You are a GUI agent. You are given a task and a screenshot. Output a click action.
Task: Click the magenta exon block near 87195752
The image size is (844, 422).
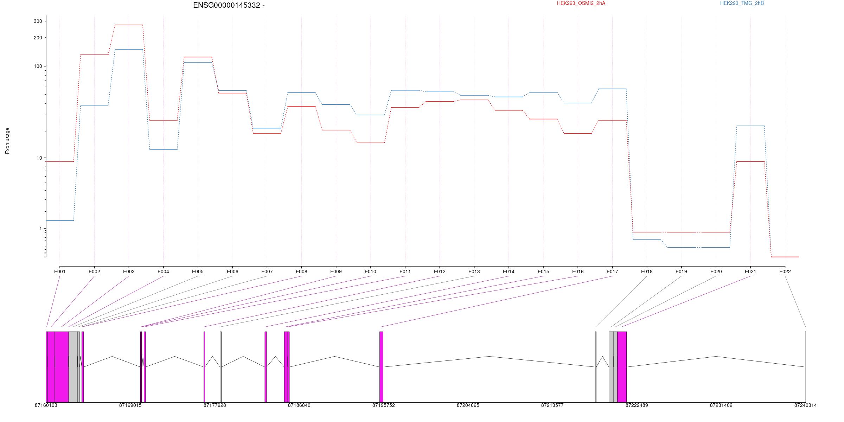tap(381, 367)
